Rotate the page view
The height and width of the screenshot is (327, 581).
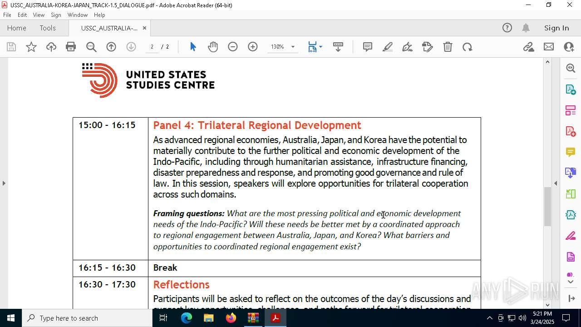tap(468, 47)
